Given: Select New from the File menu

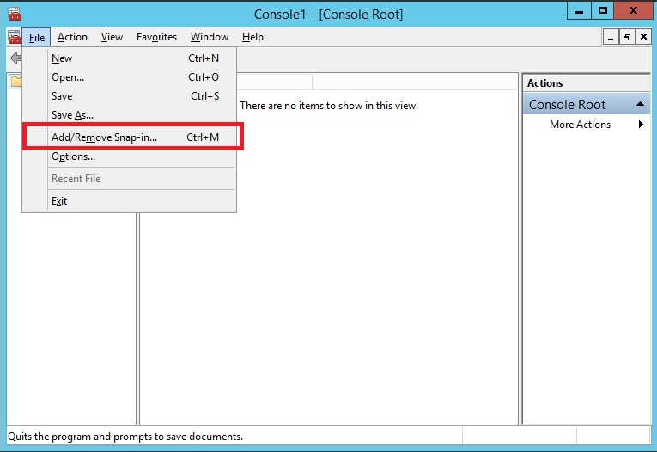Looking at the screenshot, I should point(62,58).
